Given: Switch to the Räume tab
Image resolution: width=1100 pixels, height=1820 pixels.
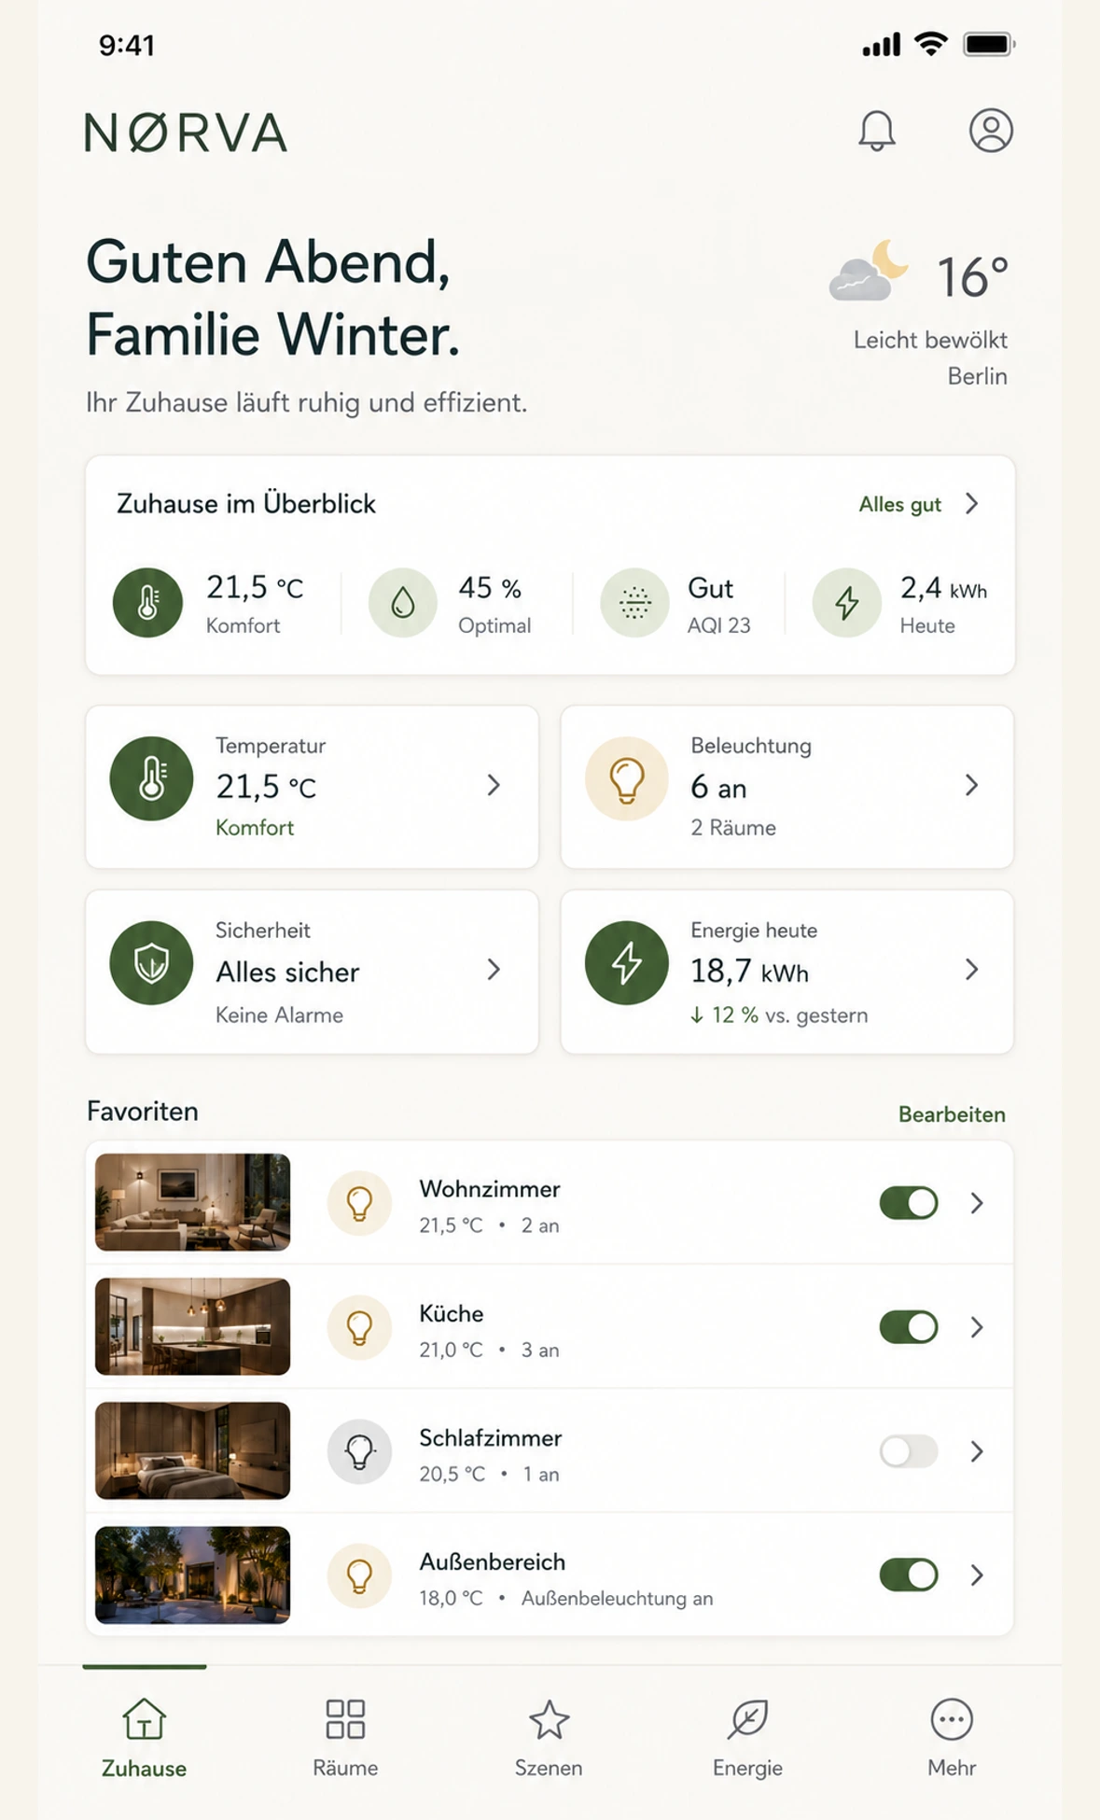Looking at the screenshot, I should 345,1738.
